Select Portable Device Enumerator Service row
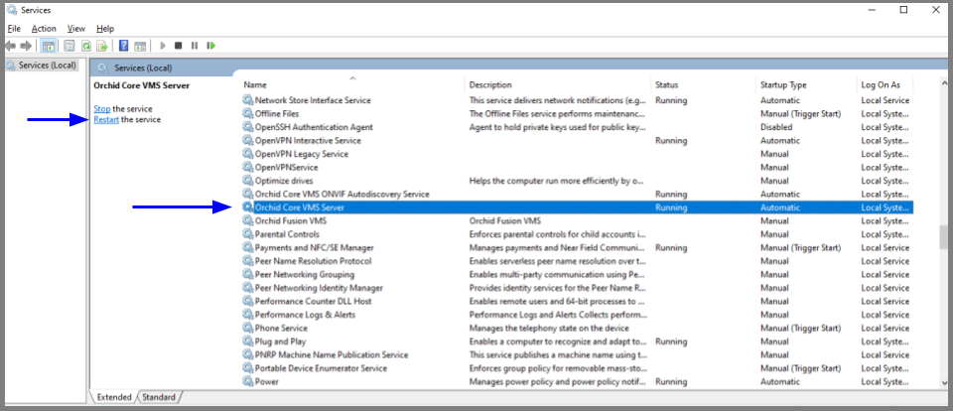This screenshot has height=411, width=953. (578, 368)
